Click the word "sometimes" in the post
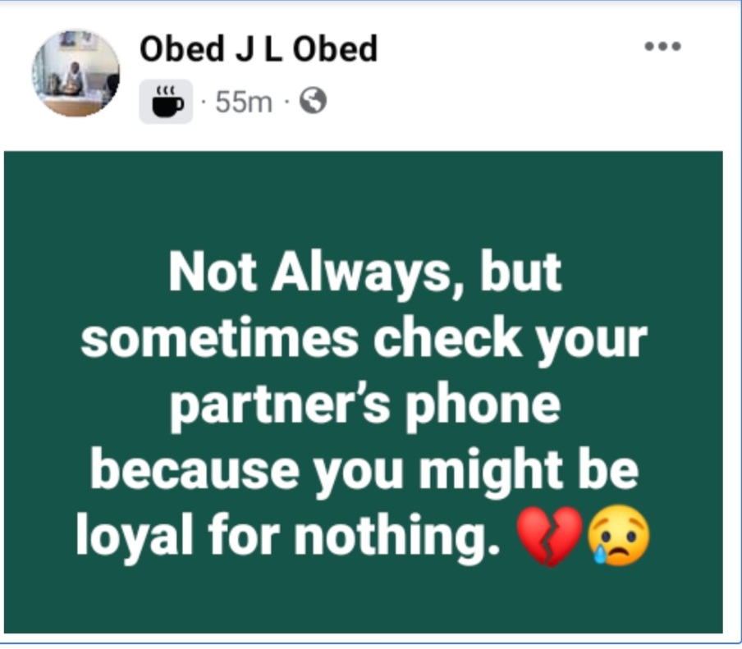Image resolution: width=742 pixels, height=649 pixels. [219, 339]
